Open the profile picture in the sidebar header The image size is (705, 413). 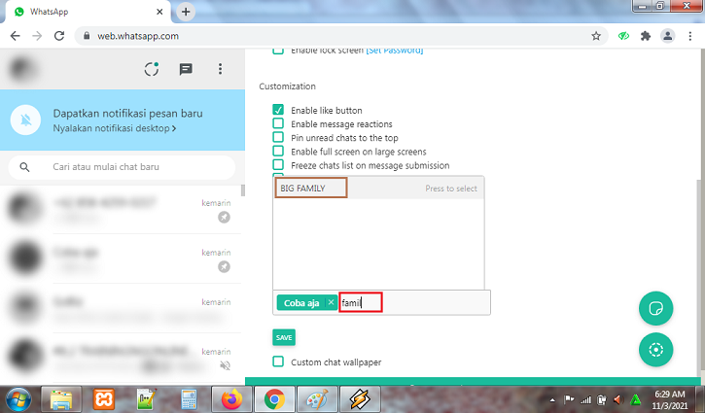[x=22, y=69]
